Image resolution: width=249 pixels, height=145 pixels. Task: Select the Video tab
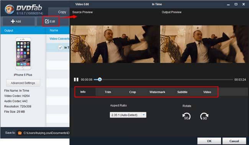click(207, 92)
